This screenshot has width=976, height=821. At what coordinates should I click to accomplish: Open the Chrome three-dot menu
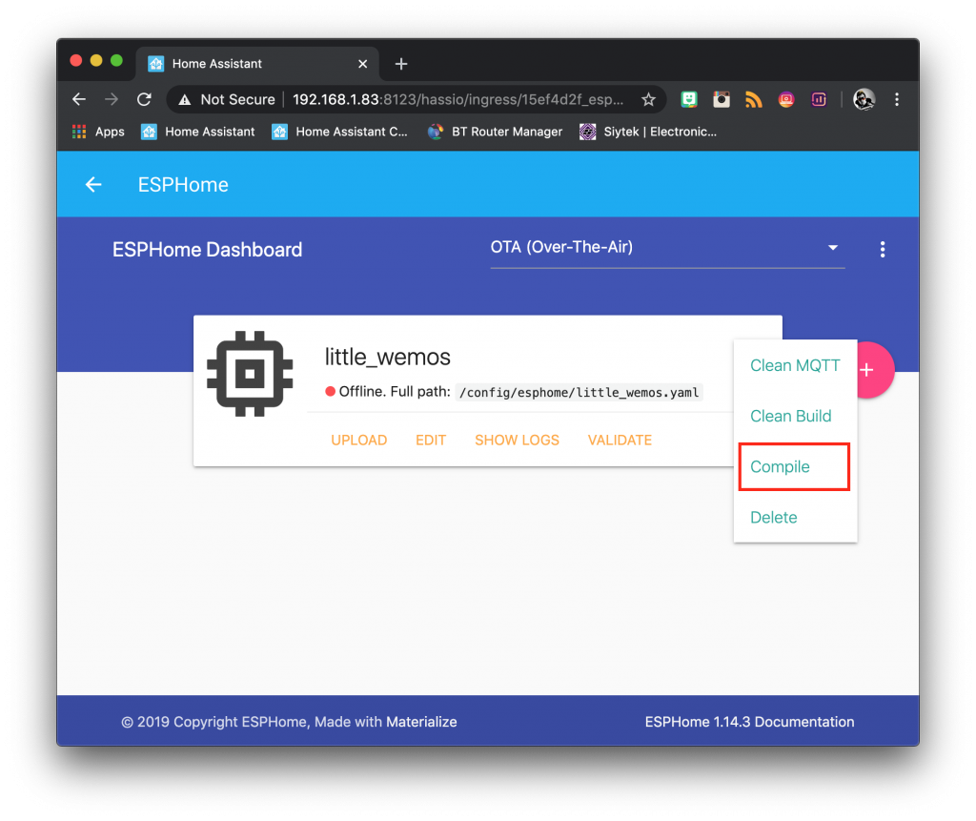tap(896, 100)
